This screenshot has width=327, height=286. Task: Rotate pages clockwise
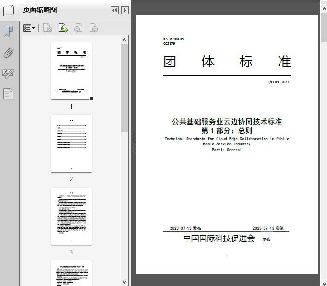(93, 29)
